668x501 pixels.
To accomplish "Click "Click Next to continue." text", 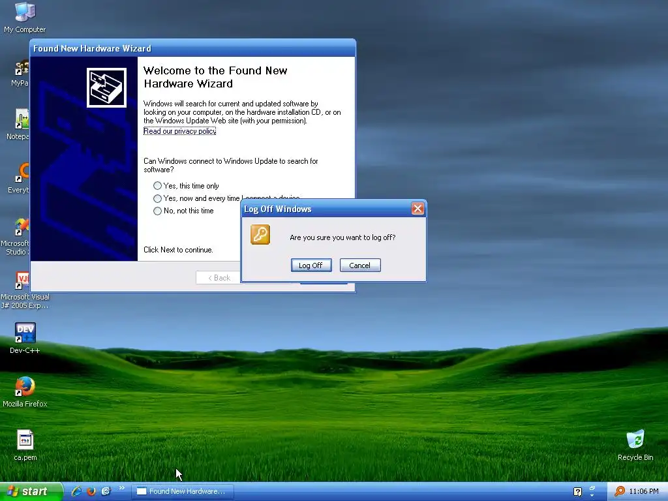I will click(x=178, y=250).
